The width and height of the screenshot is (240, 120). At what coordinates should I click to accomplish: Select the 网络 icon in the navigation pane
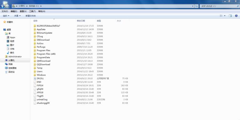coord(6,64)
